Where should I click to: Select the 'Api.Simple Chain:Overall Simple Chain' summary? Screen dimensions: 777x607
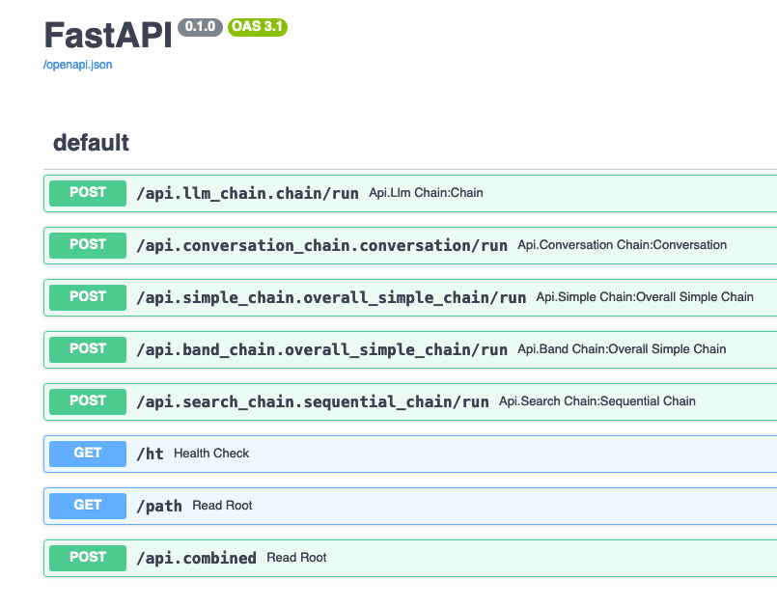tap(645, 297)
